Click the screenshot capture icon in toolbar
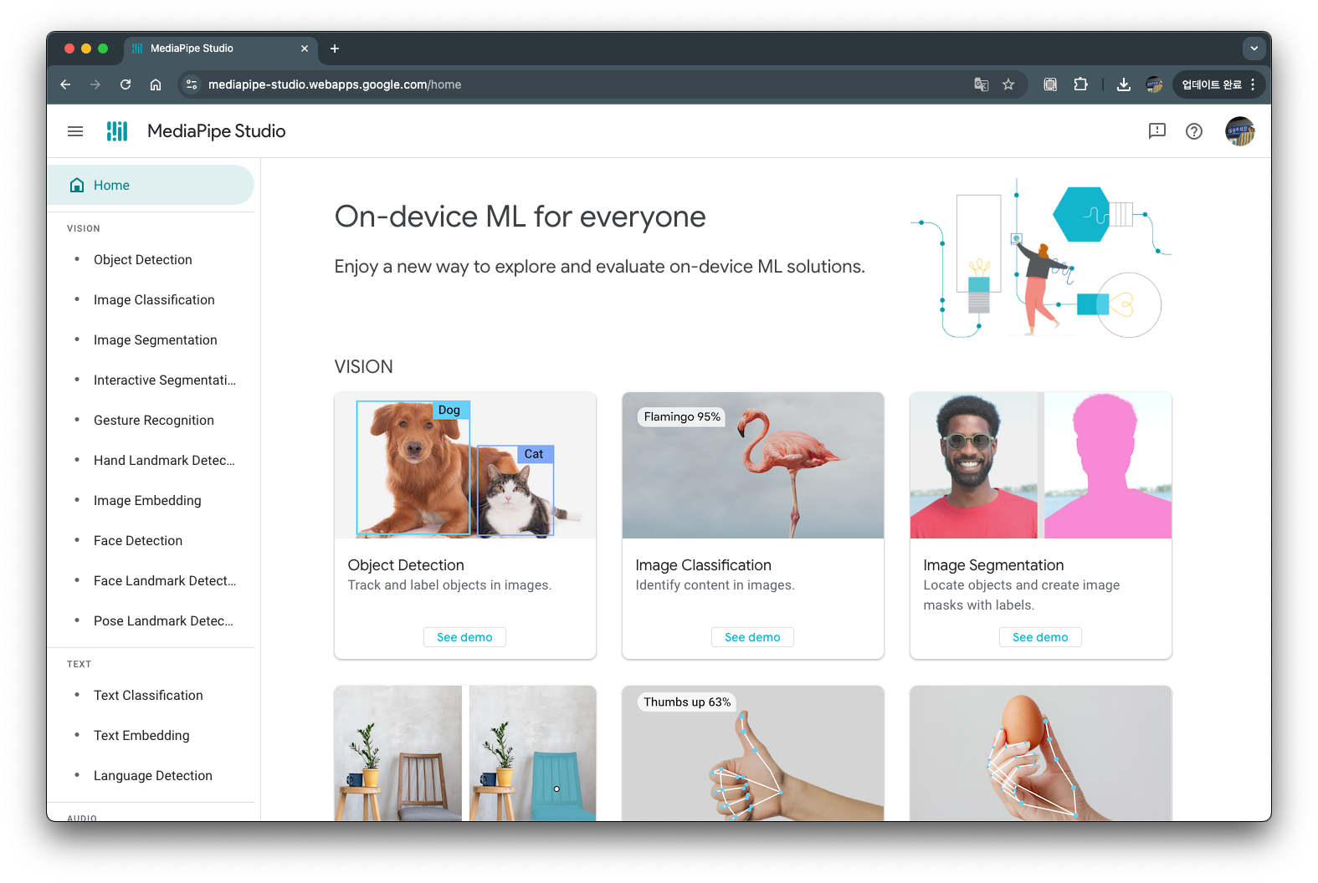The image size is (1318, 883). [x=1050, y=84]
